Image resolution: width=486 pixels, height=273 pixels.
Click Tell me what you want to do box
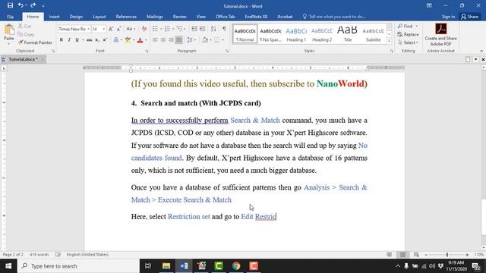334,17
